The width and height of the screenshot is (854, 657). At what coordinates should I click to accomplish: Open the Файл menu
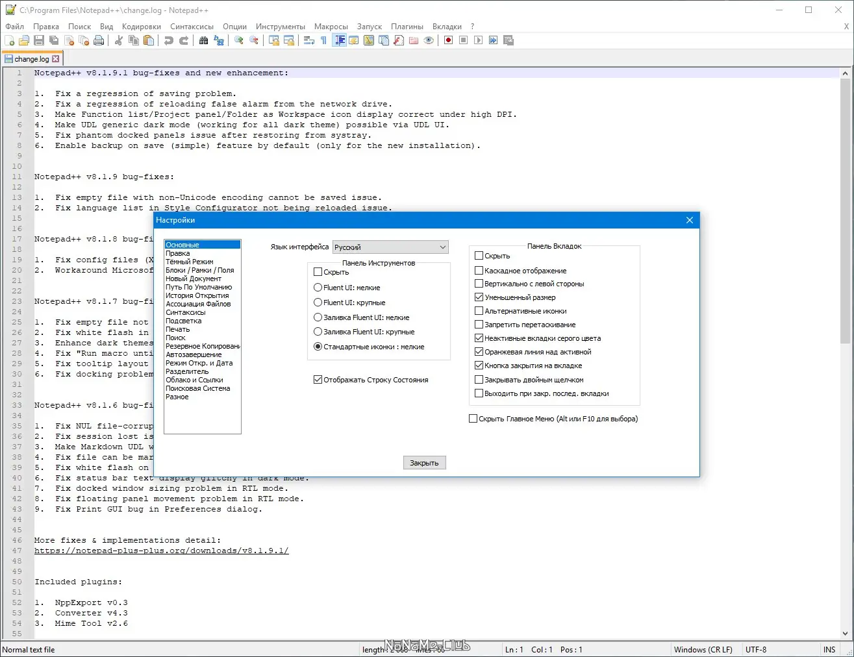15,27
